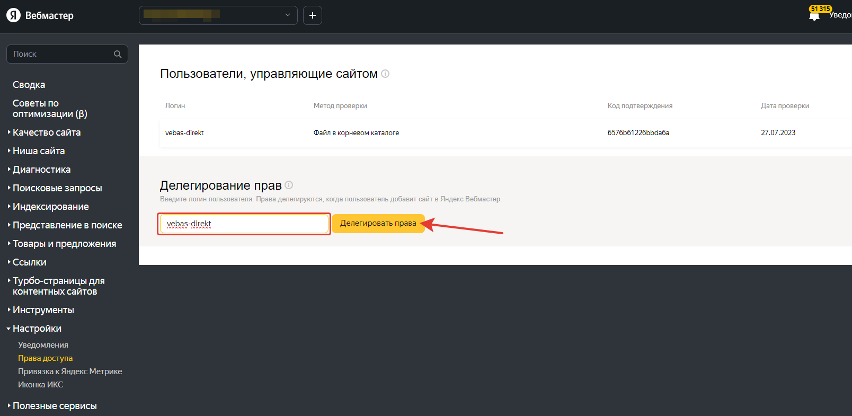Image resolution: width=852 pixels, height=416 pixels.
Task: Open the notifications bell icon
Action: tap(814, 16)
